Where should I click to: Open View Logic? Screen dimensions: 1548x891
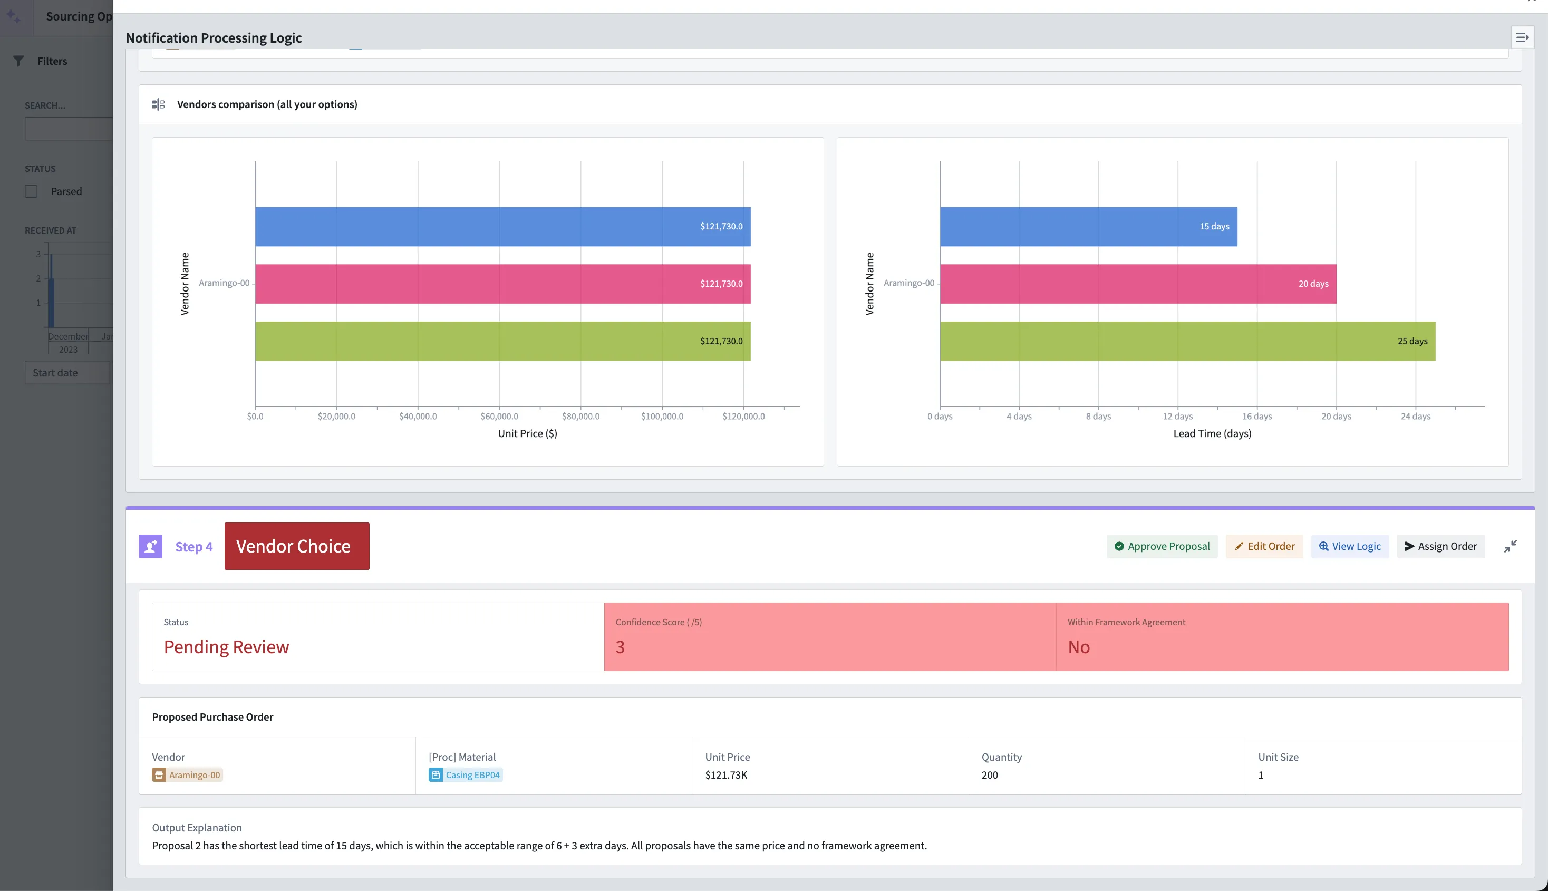point(1350,547)
